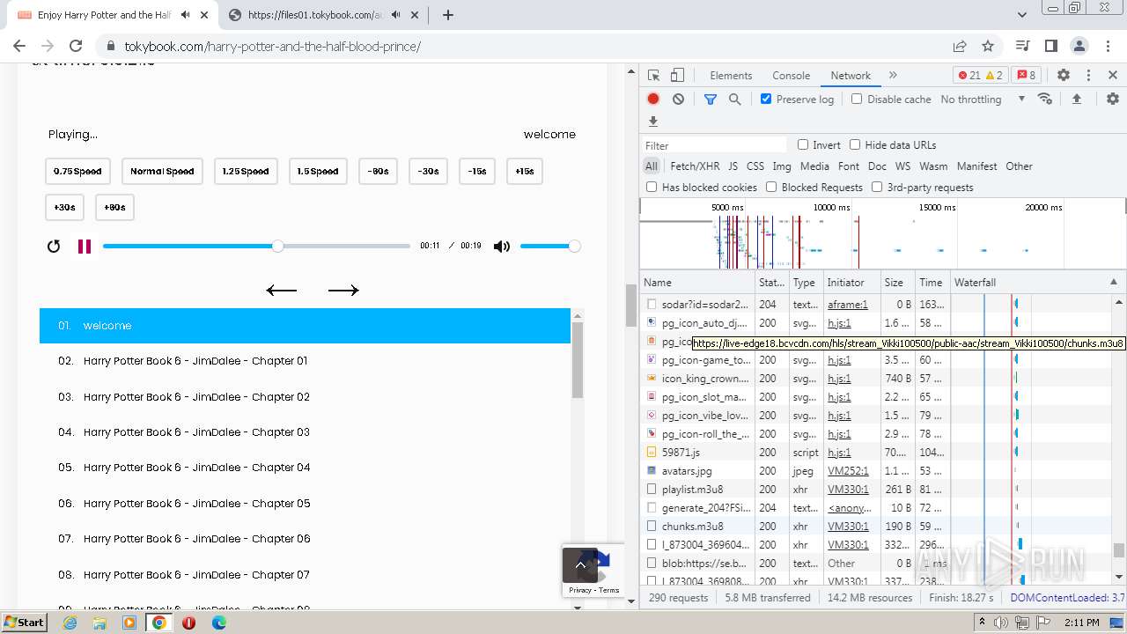
Task: Click the network Filter input field
Action: [714, 145]
